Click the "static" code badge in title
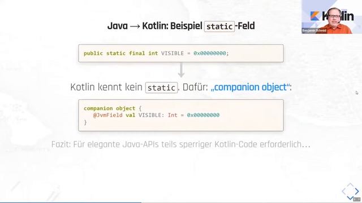This screenshot has width=362, height=203. pyautogui.click(x=219, y=27)
